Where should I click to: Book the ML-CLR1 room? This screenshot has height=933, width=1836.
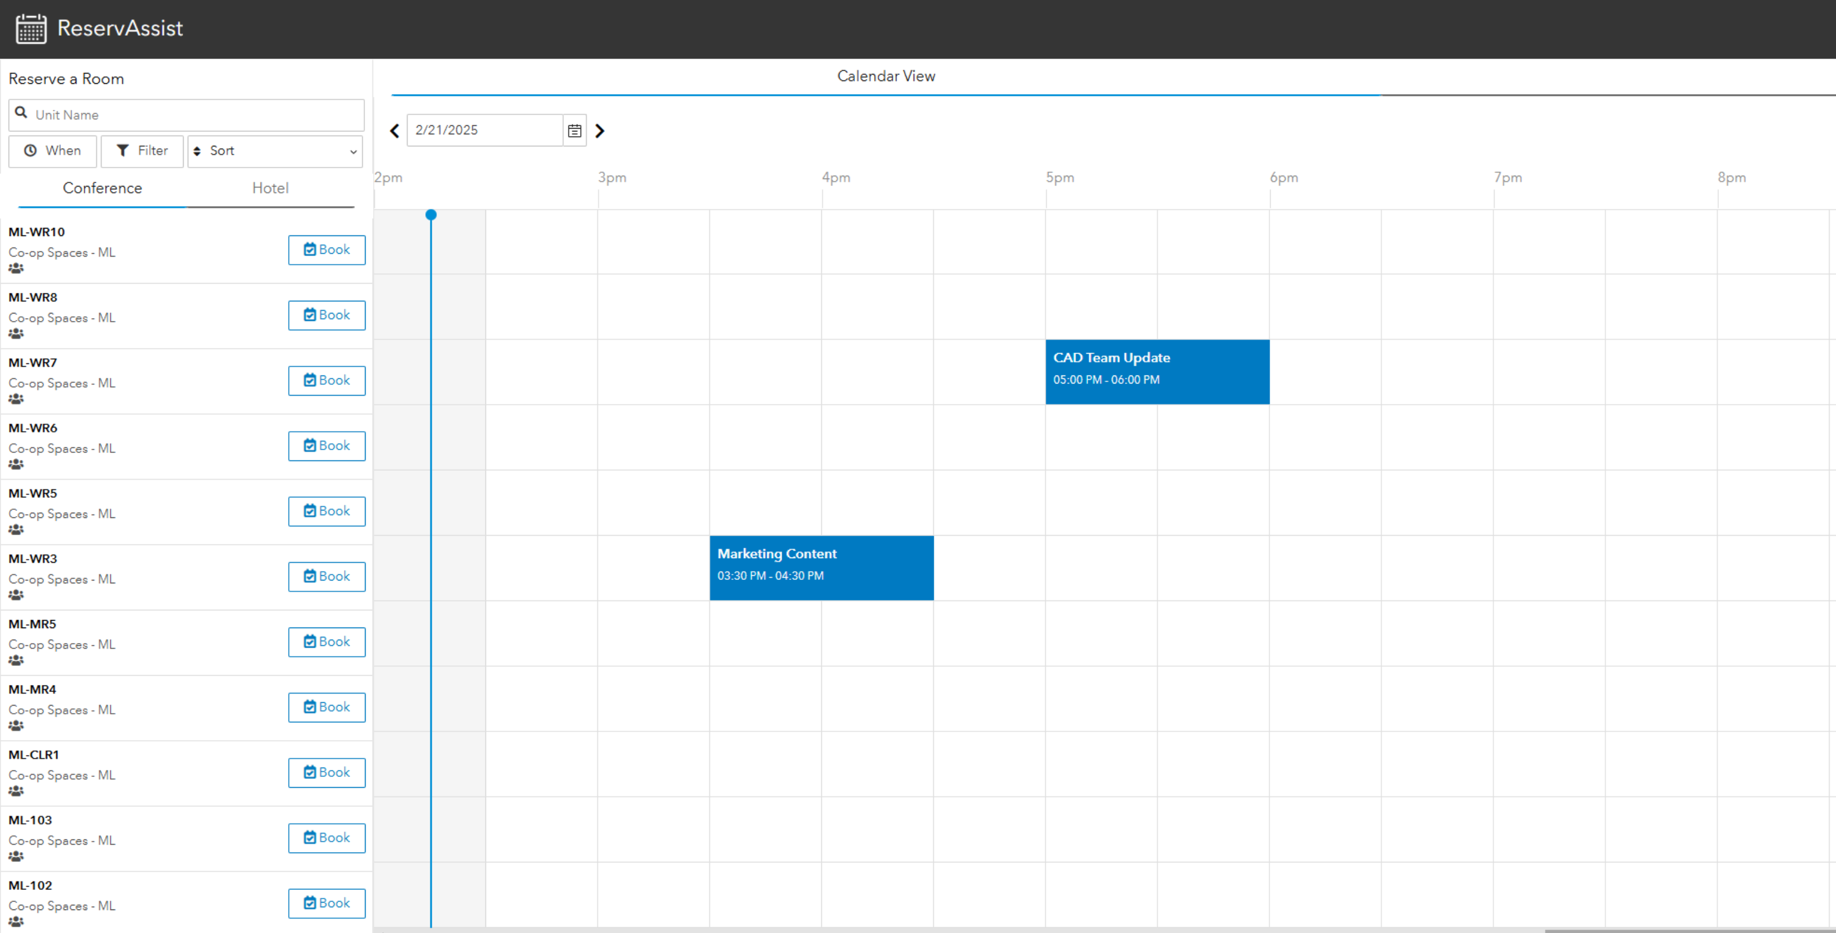click(x=327, y=773)
